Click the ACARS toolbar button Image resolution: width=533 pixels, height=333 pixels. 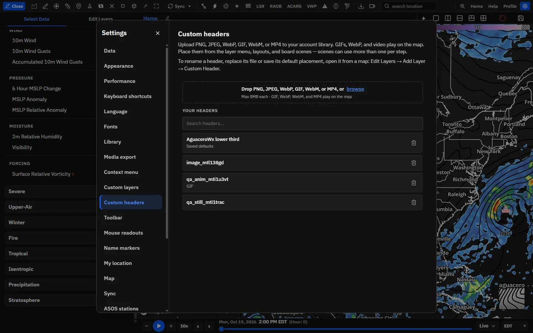click(294, 6)
